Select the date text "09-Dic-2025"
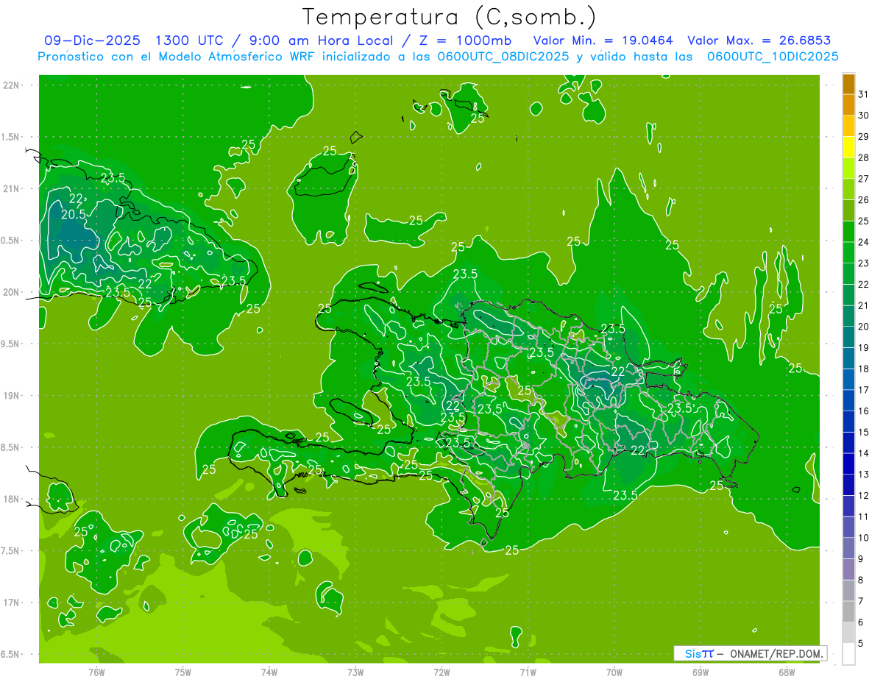The width and height of the screenshot is (883, 682). pos(92,41)
